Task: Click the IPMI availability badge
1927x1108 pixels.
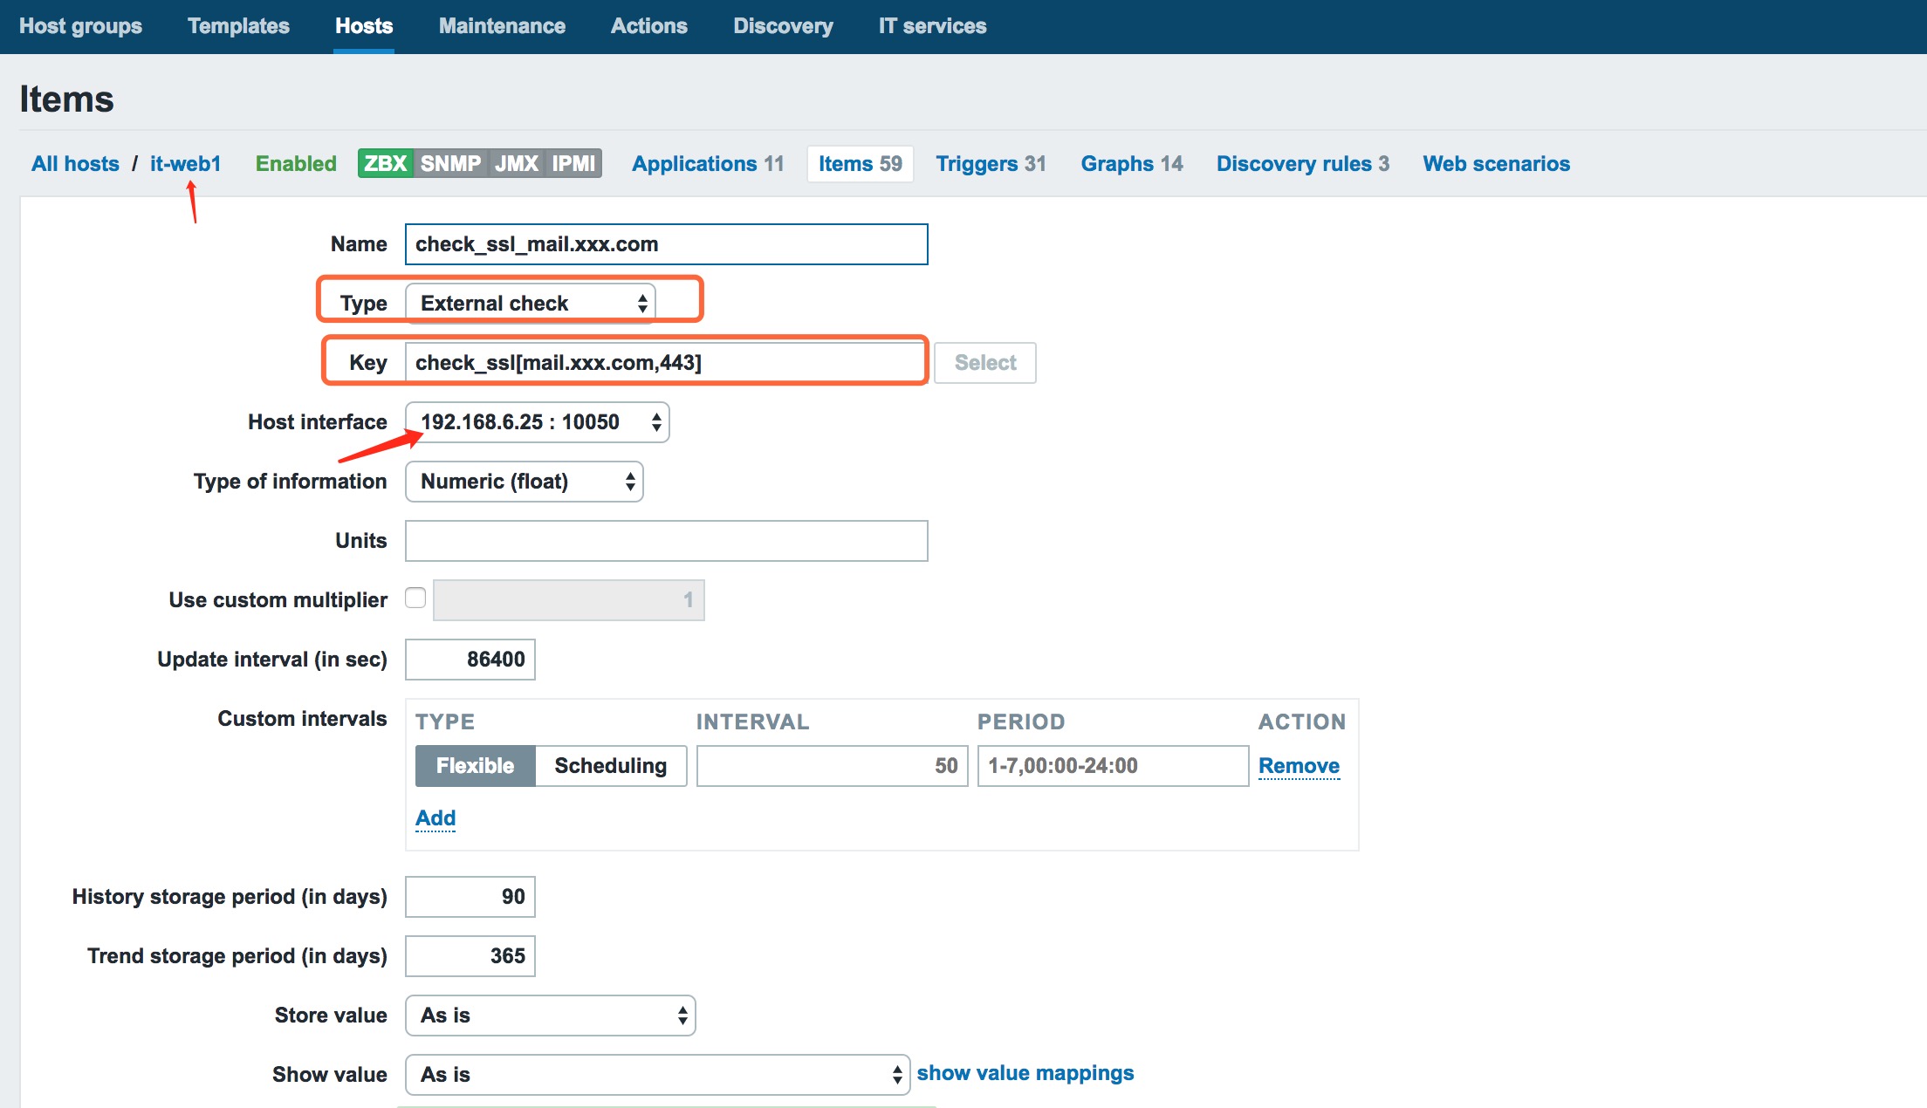Action: [573, 163]
